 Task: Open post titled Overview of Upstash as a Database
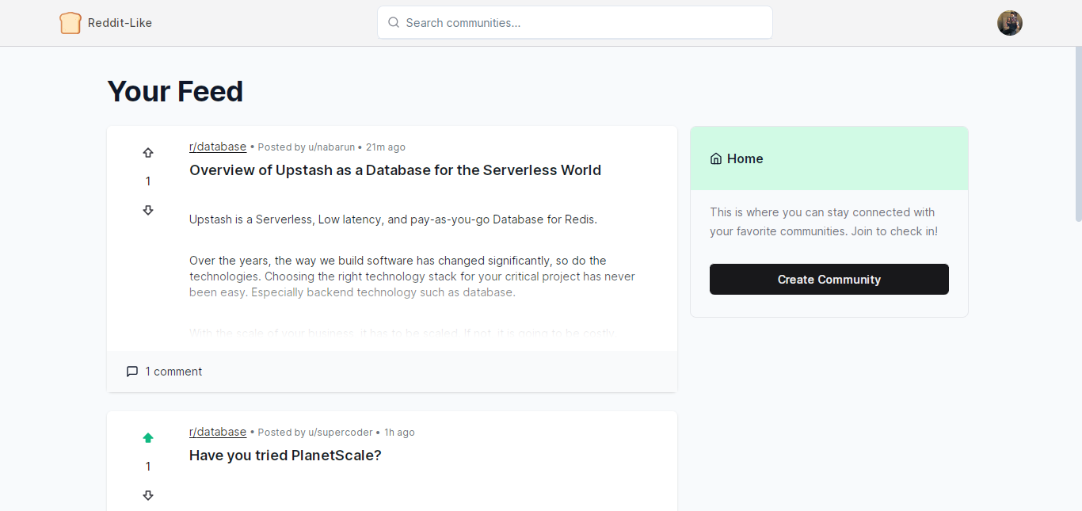[395, 170]
